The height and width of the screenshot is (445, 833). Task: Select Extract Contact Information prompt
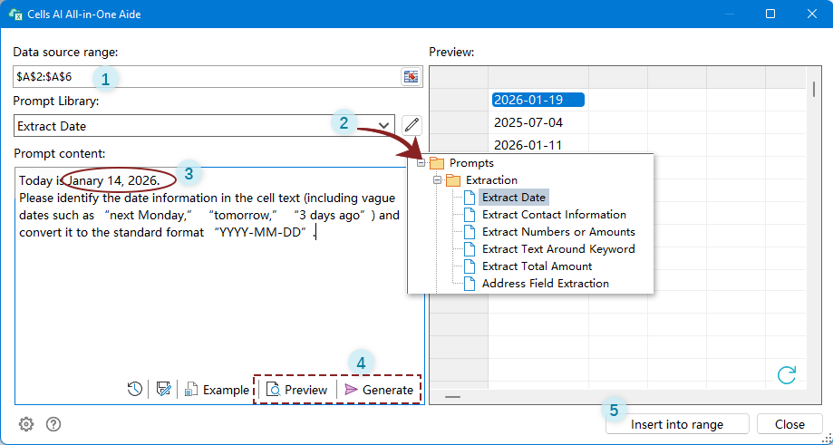(x=554, y=215)
